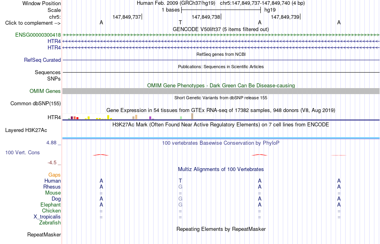Select the Chicken species label
Screen dimensions: 380x244
coord(51,211)
